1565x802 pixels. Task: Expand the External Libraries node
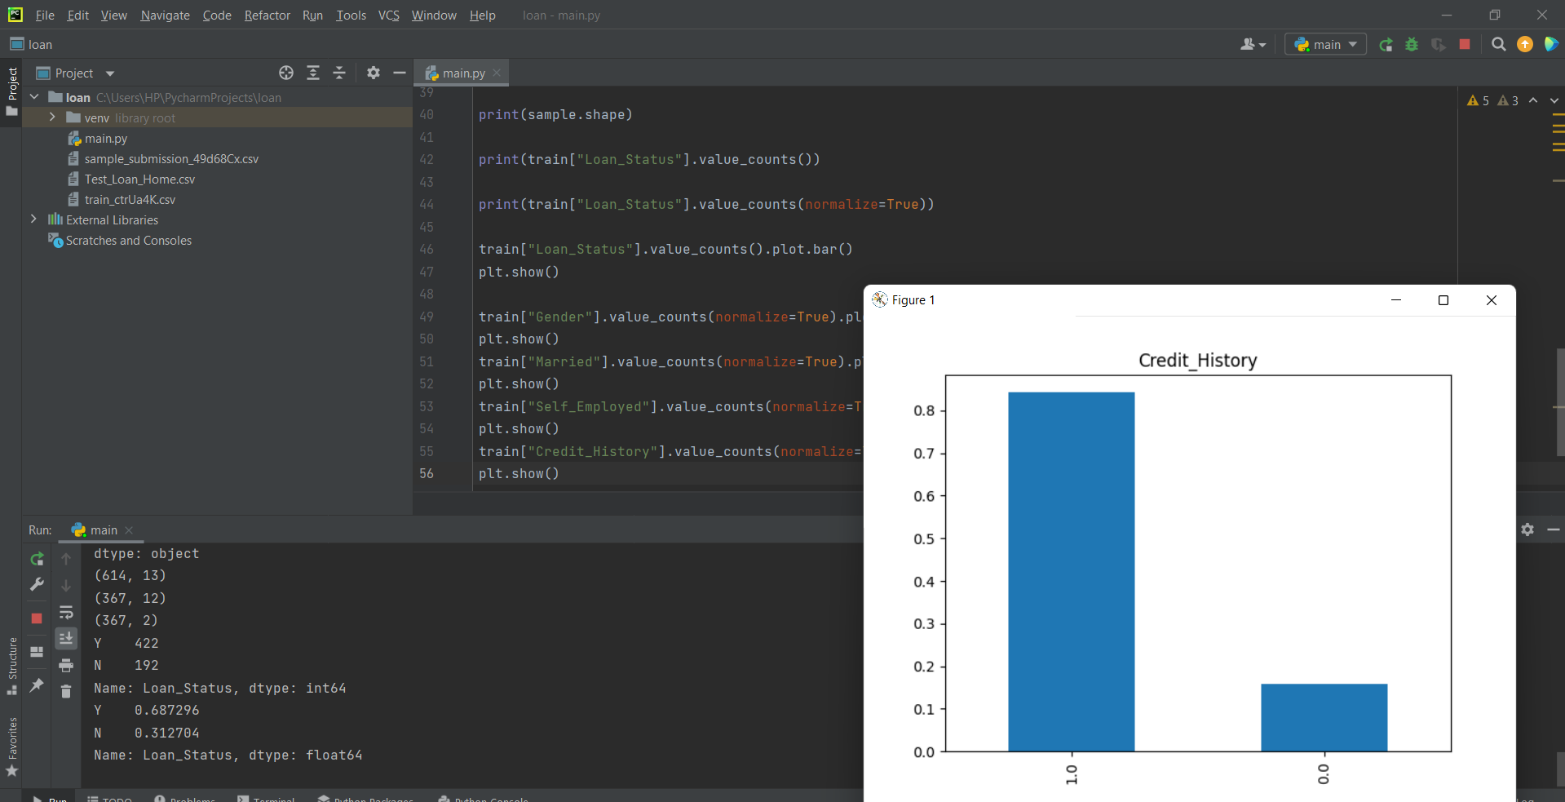pos(33,219)
